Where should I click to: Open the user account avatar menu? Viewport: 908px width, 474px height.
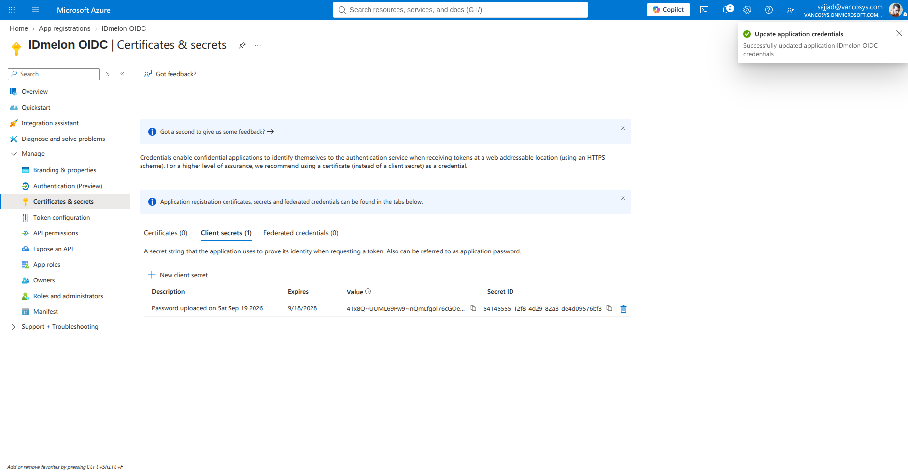896,9
